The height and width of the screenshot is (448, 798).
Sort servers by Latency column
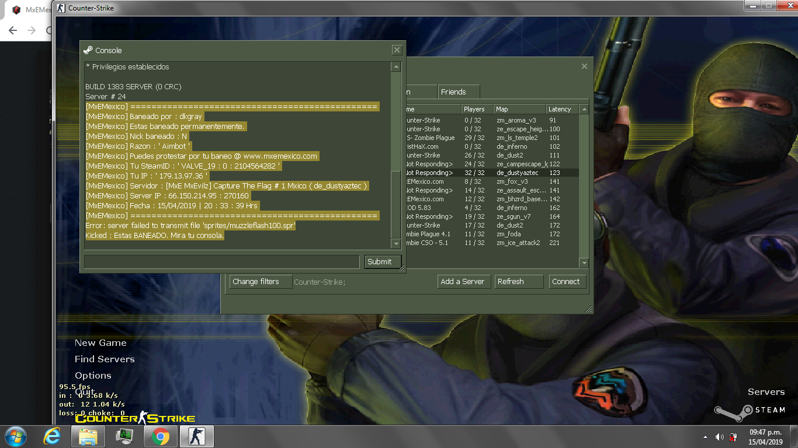click(x=562, y=109)
